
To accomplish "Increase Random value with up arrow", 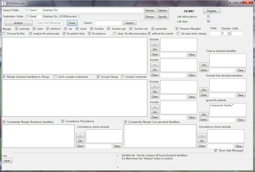I will [229, 32].
